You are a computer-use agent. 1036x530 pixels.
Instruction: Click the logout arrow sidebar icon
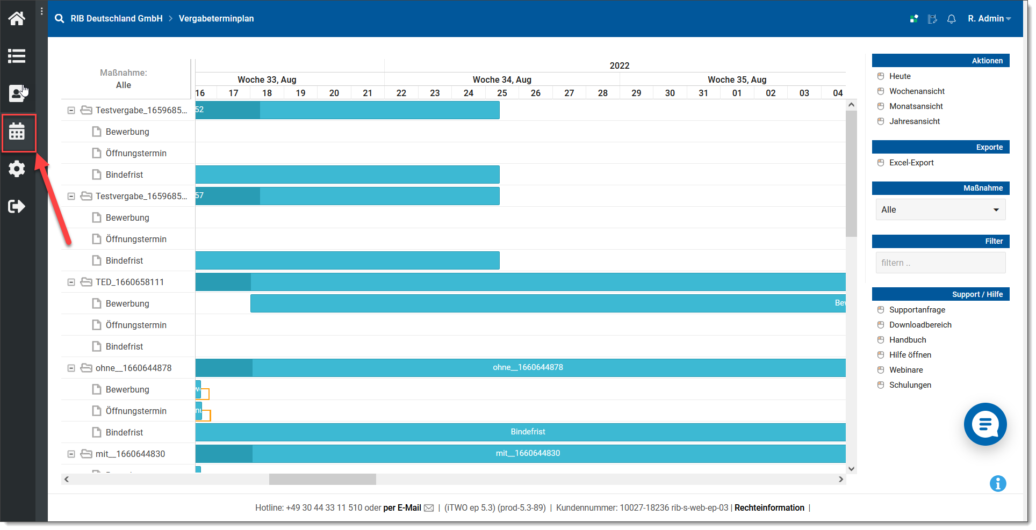click(17, 206)
